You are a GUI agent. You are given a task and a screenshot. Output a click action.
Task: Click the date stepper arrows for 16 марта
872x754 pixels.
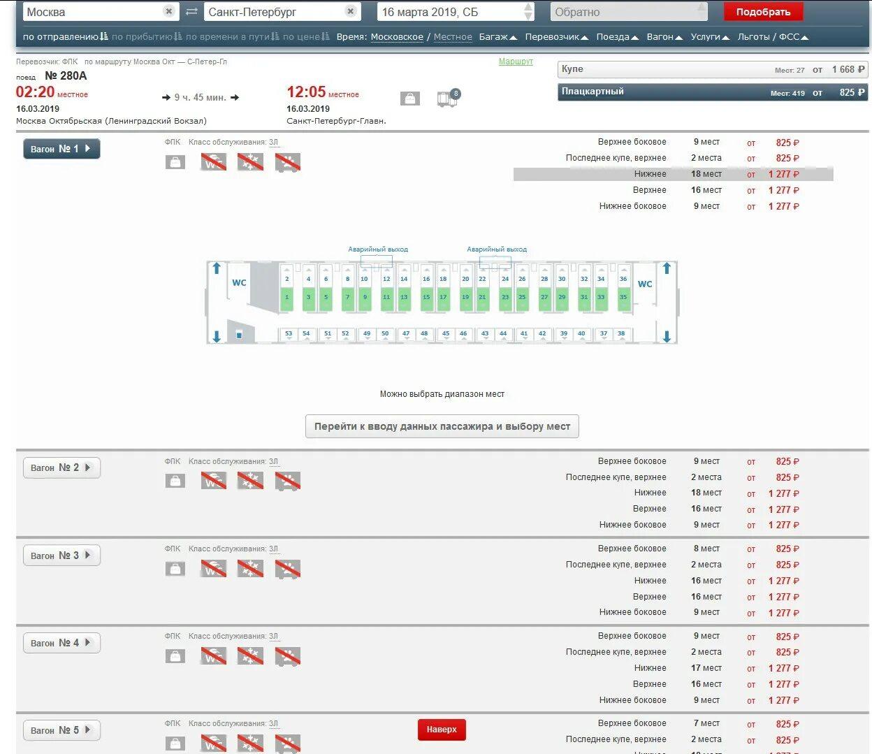point(528,12)
